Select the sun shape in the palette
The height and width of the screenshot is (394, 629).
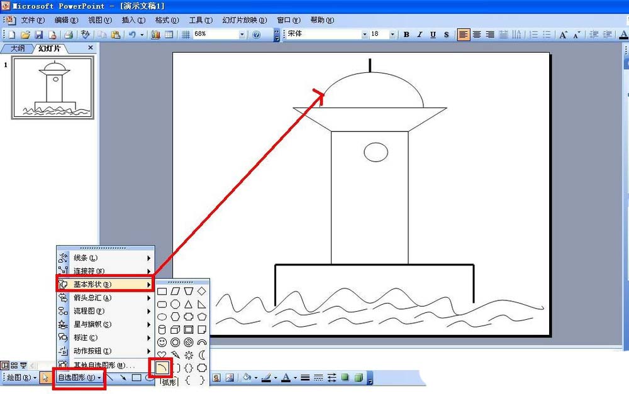pos(189,354)
